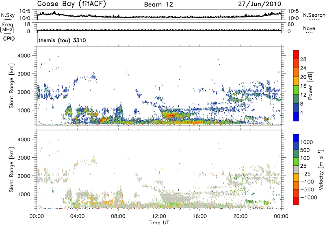
Task: Select the '08:00' time tick label
Action: 118,216
